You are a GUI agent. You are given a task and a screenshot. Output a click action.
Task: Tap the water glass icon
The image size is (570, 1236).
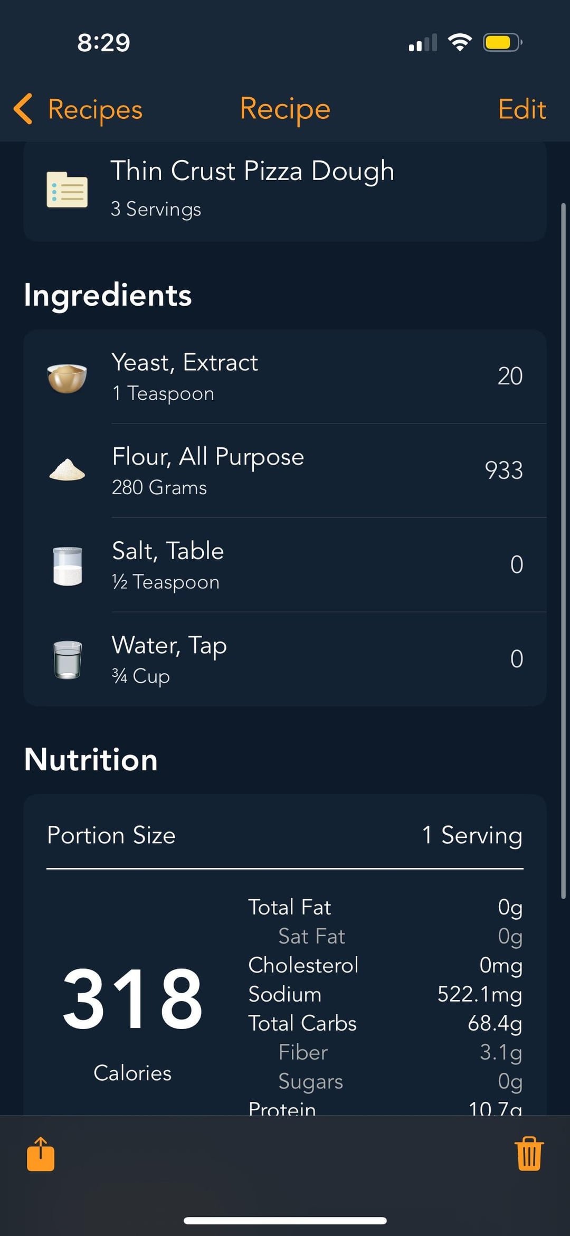pos(68,659)
